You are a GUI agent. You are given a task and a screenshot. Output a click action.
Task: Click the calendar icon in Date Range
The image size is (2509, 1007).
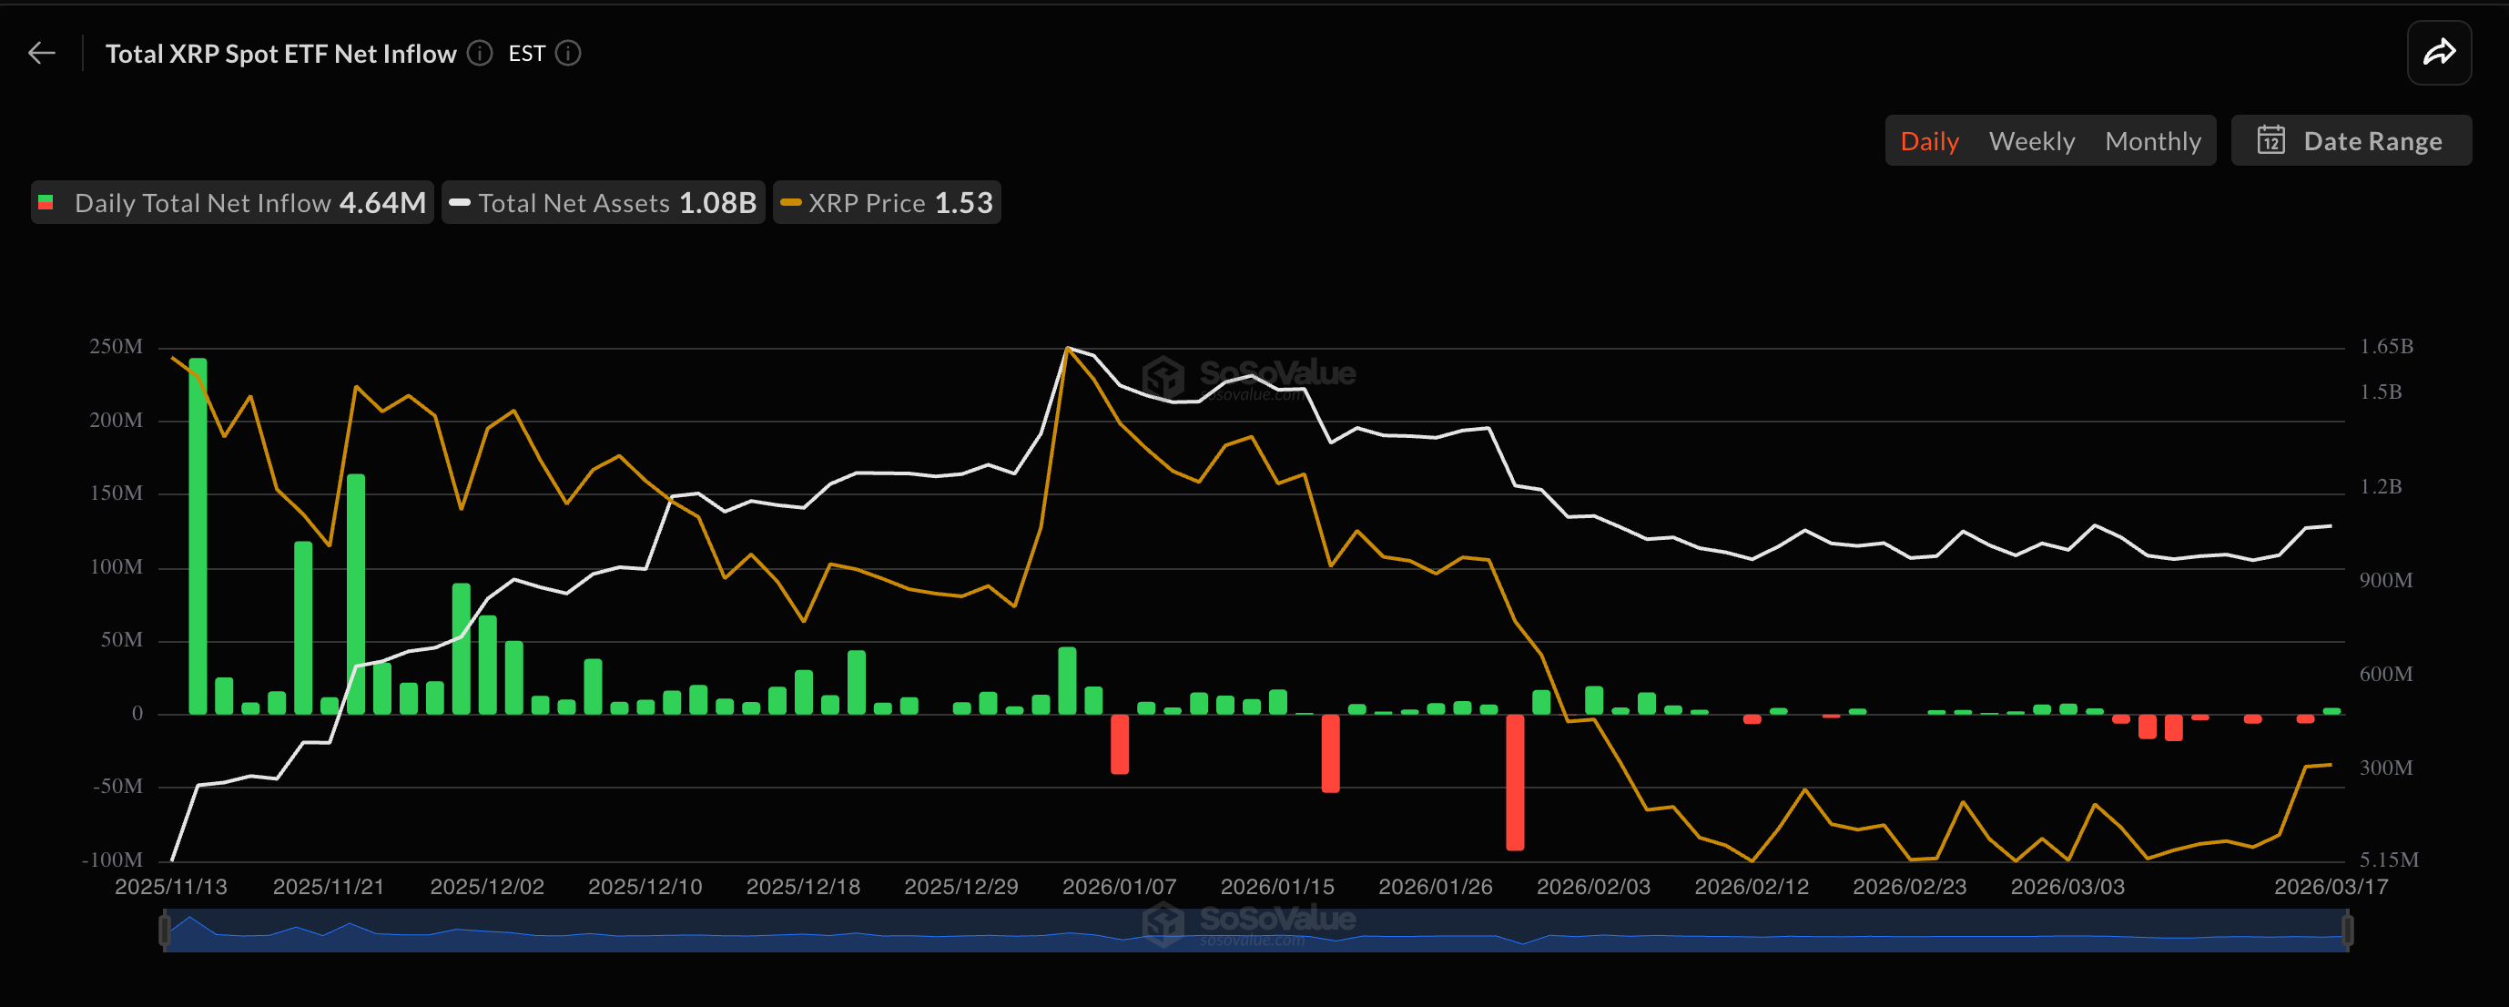[x=2271, y=140]
